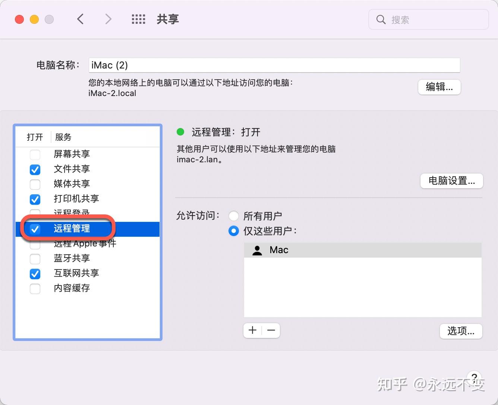Disable 文件共享 service checkbox
Viewport: 498px width, 405px height.
[35, 169]
